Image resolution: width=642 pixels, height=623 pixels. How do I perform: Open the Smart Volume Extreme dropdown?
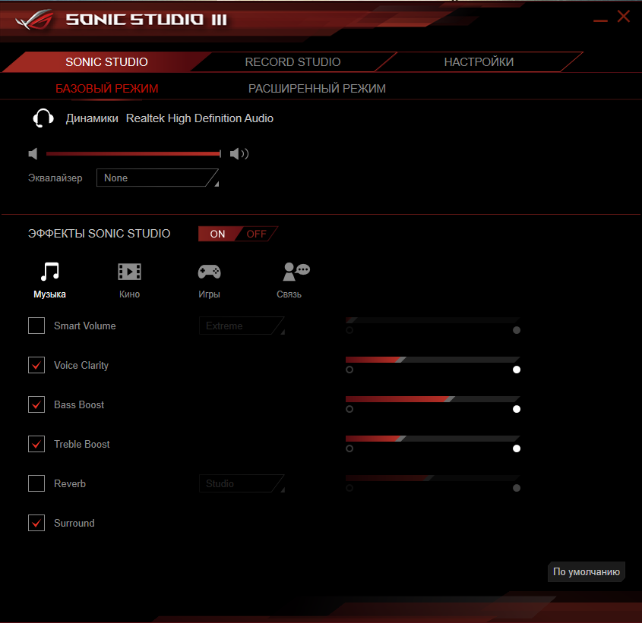242,326
